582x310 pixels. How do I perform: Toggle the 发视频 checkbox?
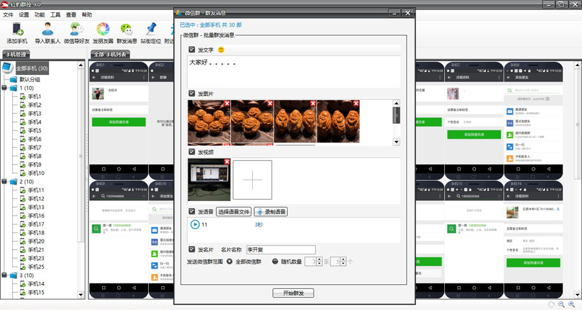pos(191,152)
